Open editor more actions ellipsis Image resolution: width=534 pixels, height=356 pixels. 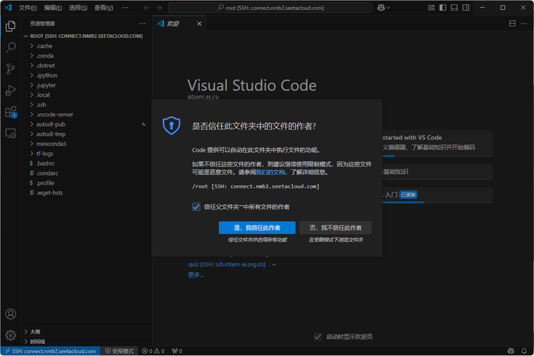524,23
